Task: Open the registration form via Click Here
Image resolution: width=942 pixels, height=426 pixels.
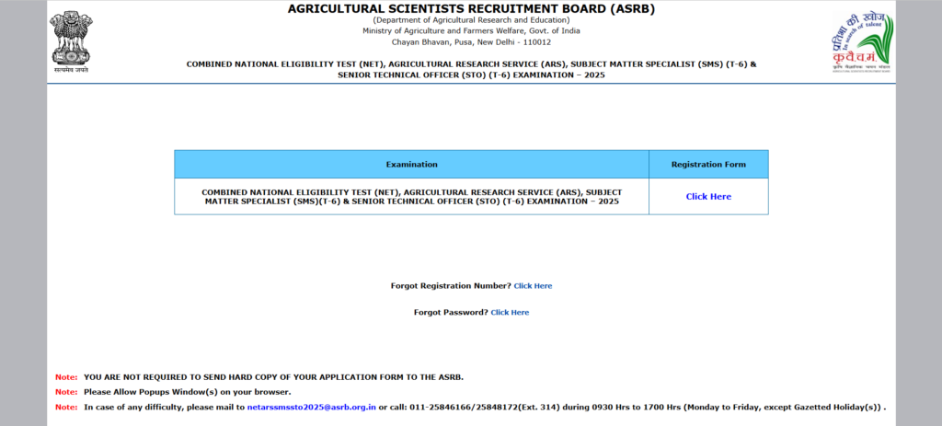Action: pyautogui.click(x=708, y=197)
